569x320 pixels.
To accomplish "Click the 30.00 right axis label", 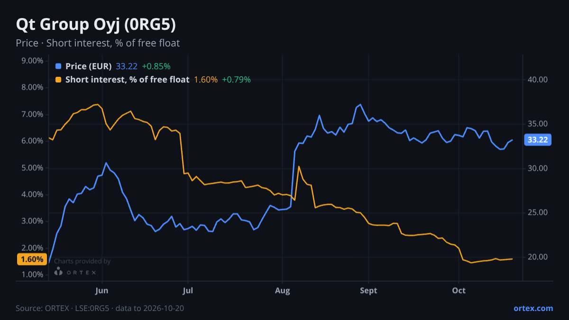I will (x=538, y=168).
